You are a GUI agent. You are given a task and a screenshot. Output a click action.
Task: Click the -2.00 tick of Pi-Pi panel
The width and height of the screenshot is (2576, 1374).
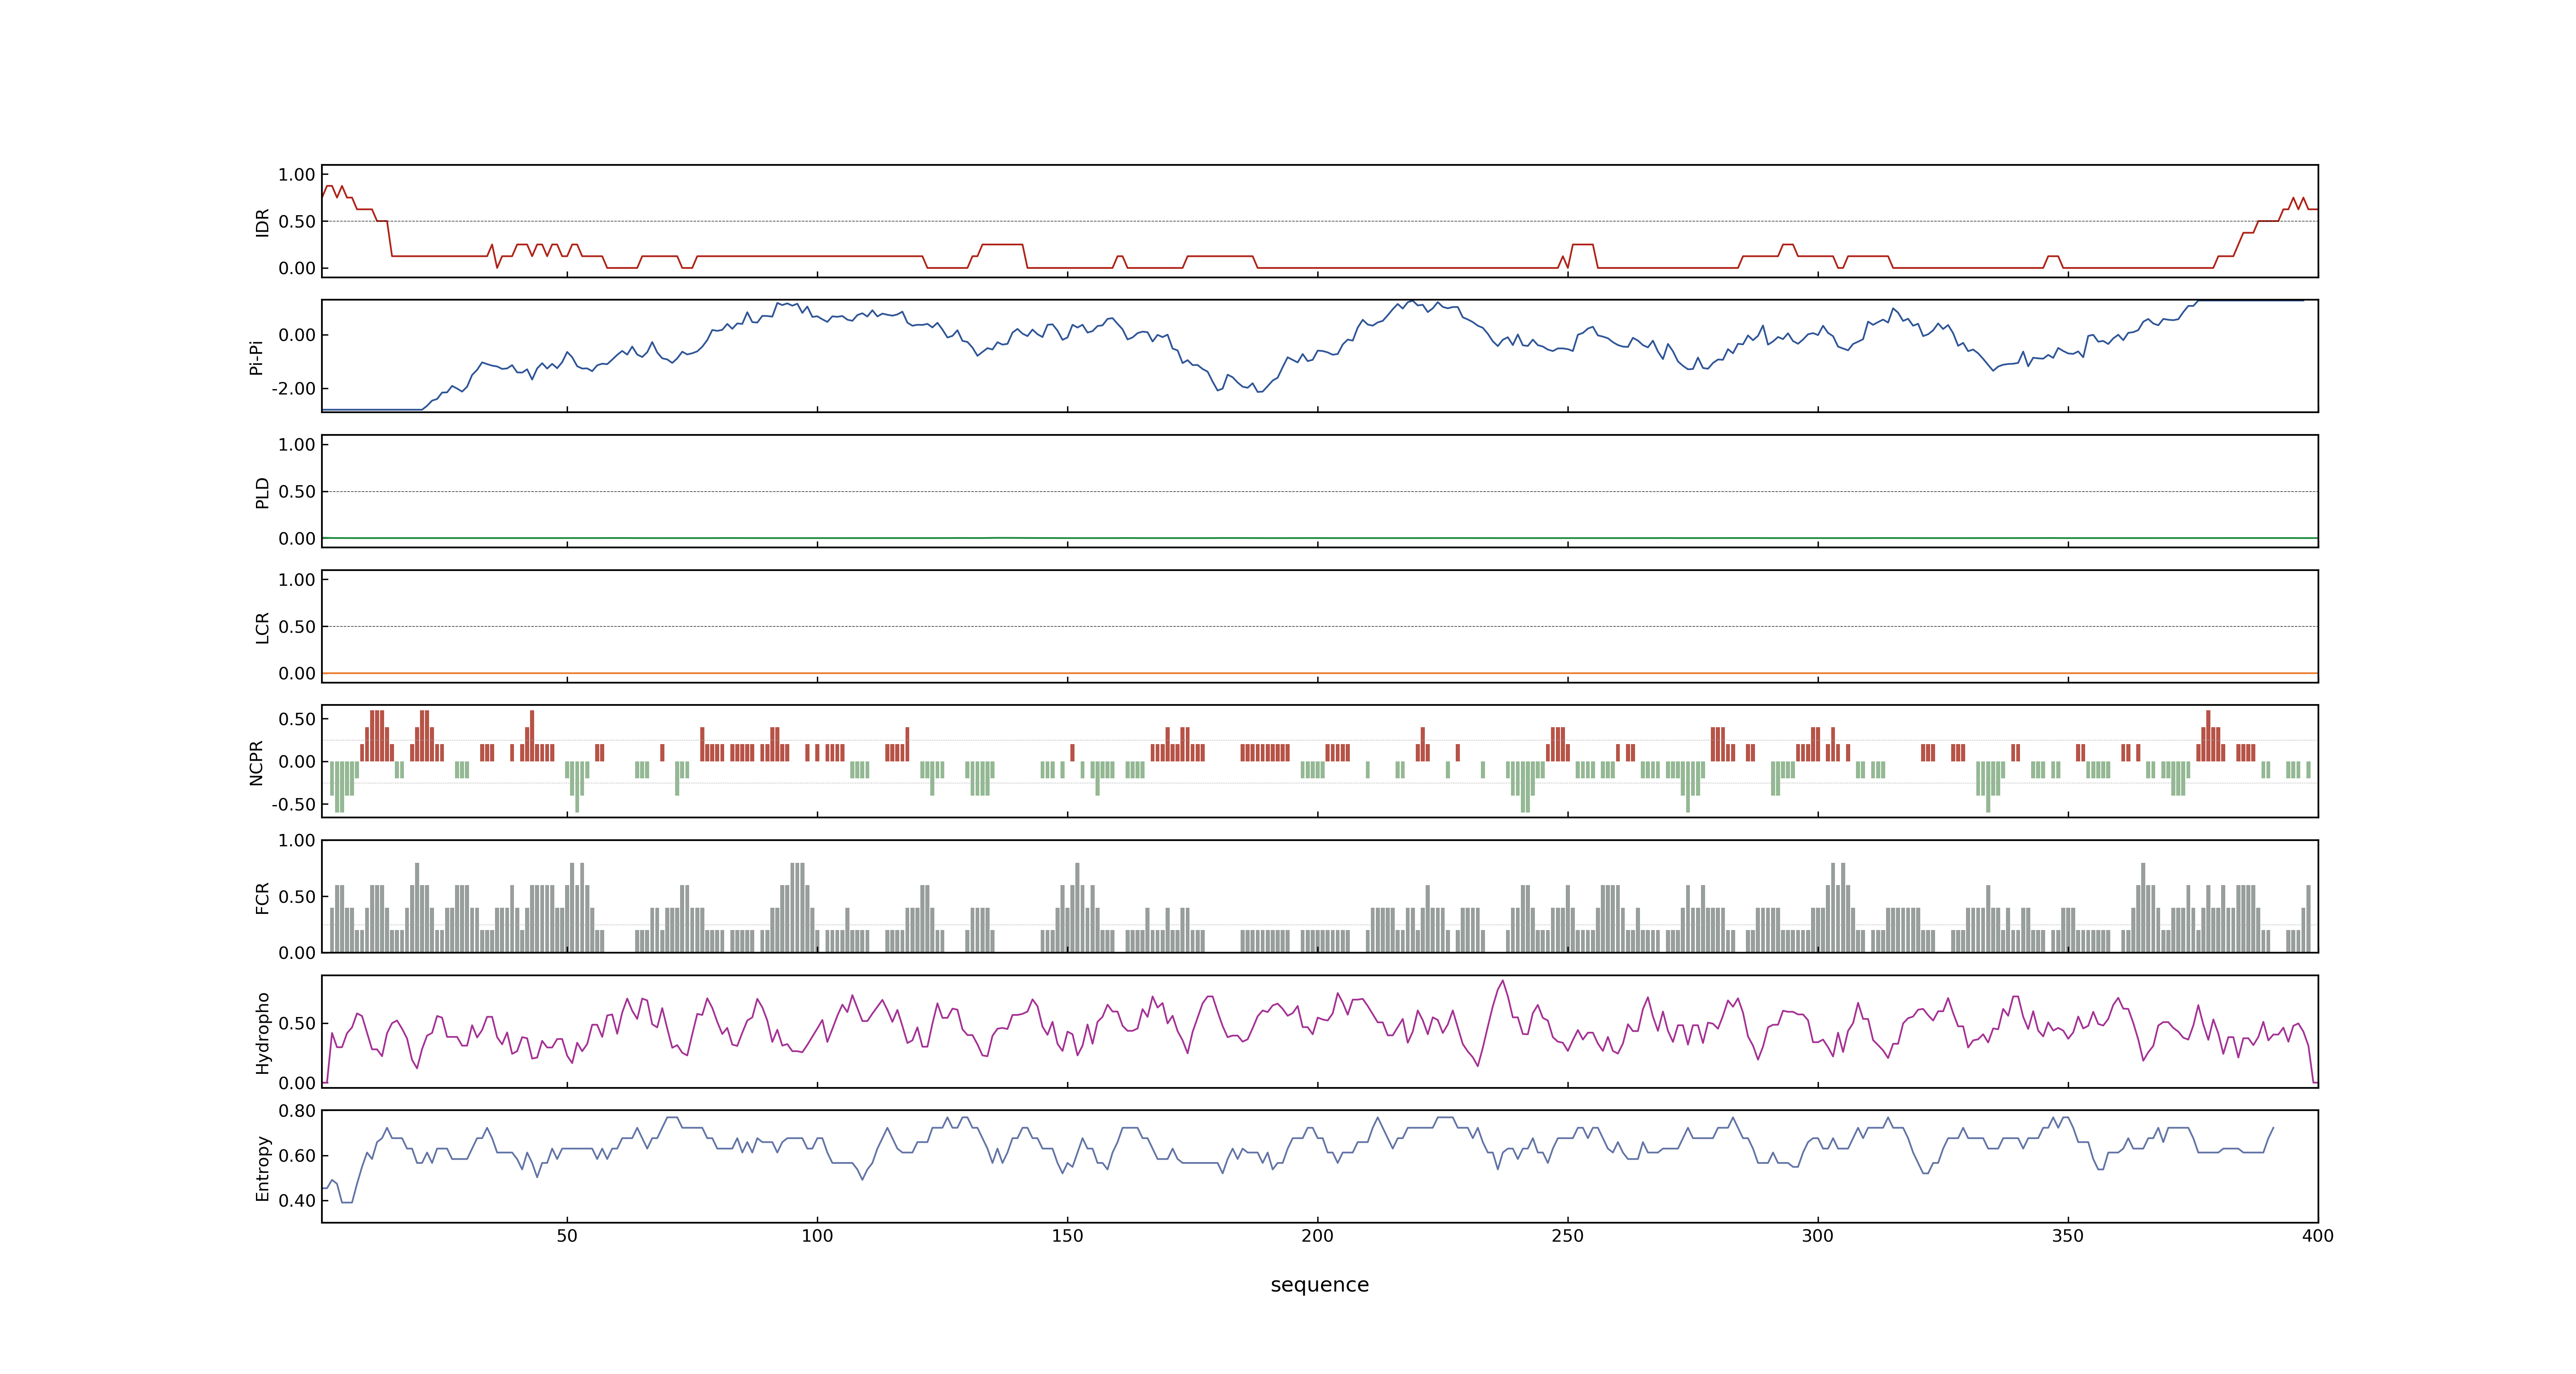pos(293,389)
